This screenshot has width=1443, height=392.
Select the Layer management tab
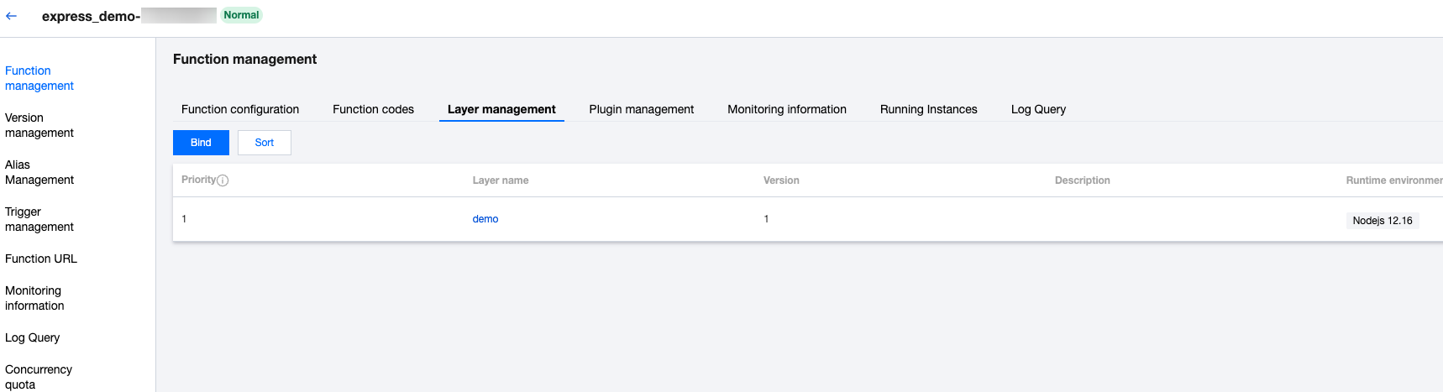click(x=501, y=109)
